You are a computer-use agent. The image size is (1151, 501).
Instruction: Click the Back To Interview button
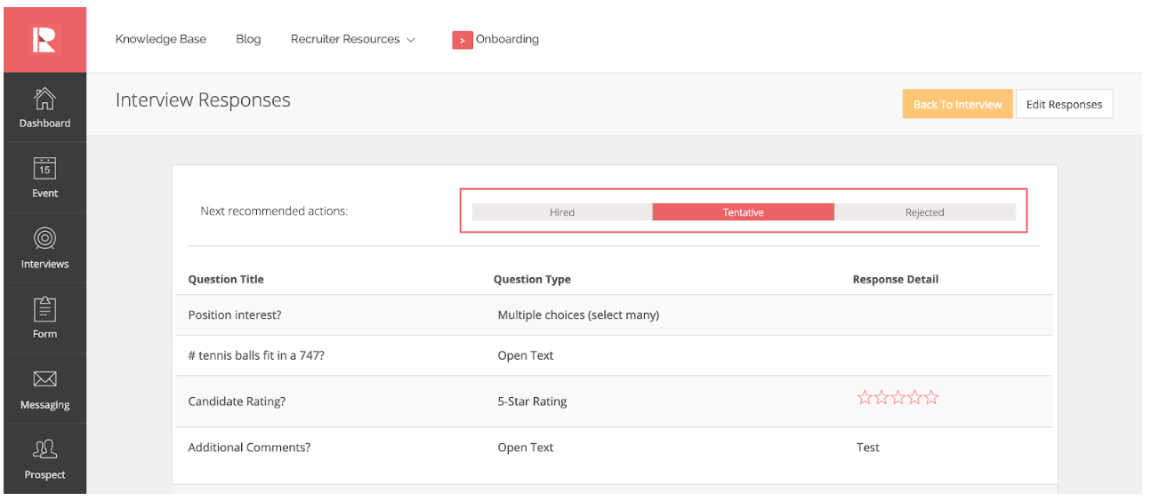[957, 104]
